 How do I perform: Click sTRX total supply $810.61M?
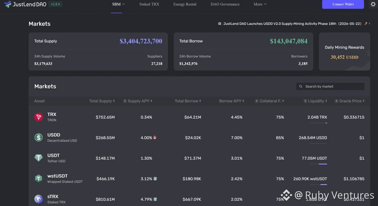pos(105,199)
